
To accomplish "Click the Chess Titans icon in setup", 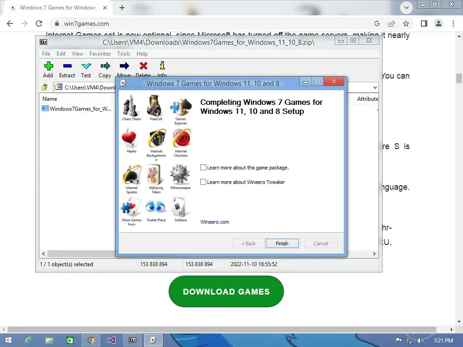I will [131, 106].
